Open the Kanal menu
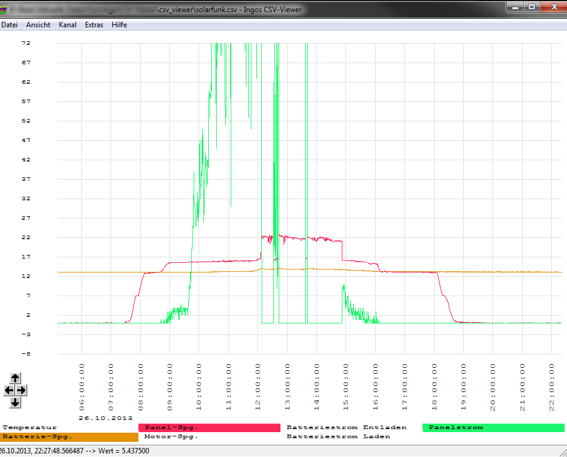 tap(68, 25)
